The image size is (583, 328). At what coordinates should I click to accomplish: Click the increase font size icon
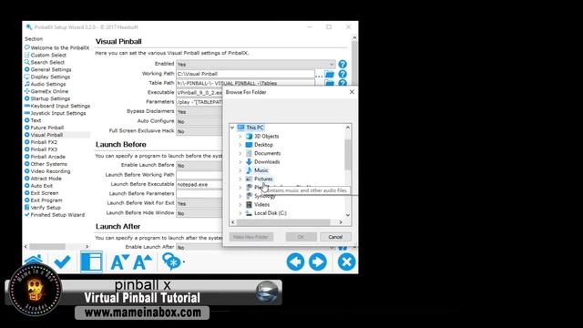pos(143,262)
